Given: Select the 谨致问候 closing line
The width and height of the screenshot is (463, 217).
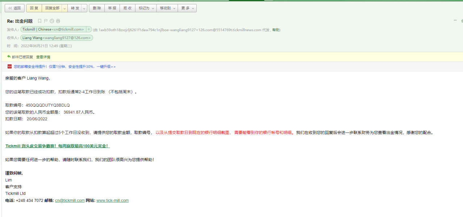Looking at the screenshot, I should (14, 173).
